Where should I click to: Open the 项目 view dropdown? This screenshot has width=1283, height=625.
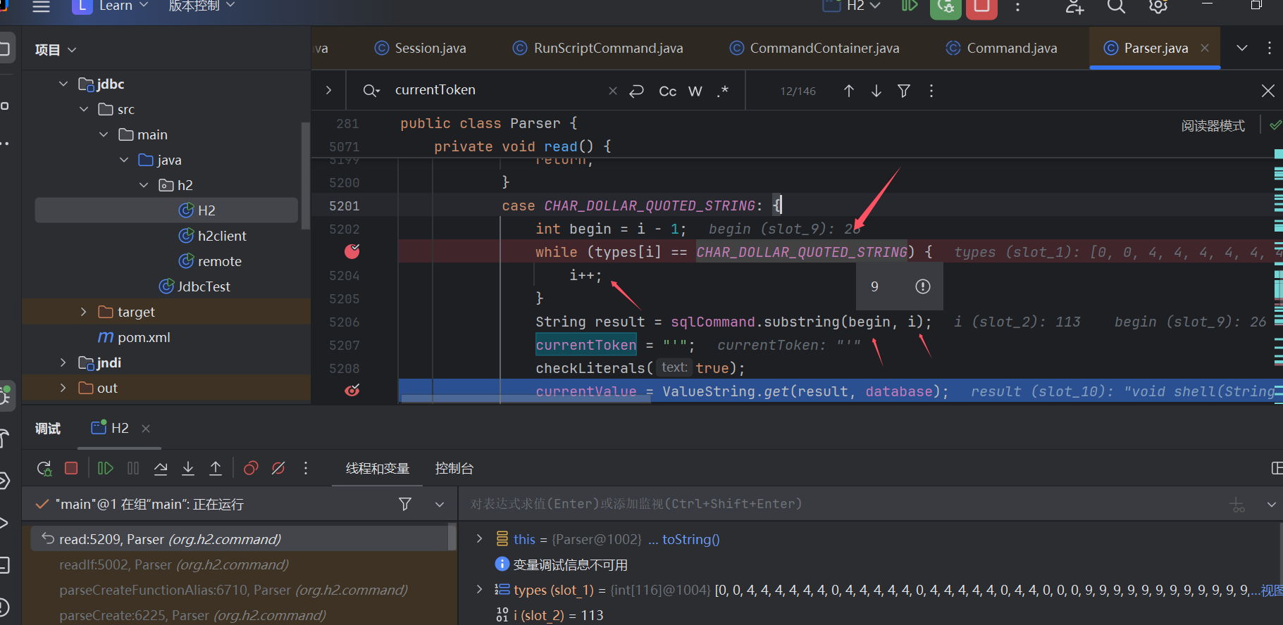tap(56, 49)
